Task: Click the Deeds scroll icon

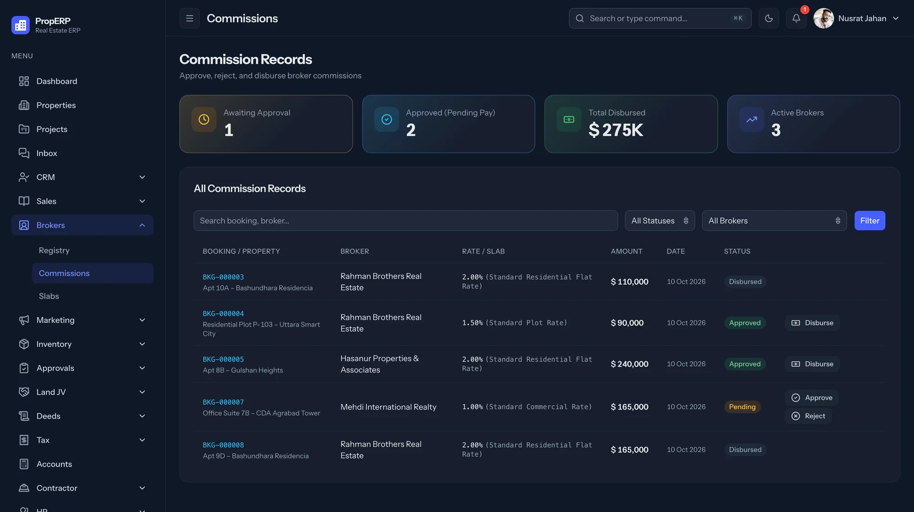Action: [x=24, y=416]
